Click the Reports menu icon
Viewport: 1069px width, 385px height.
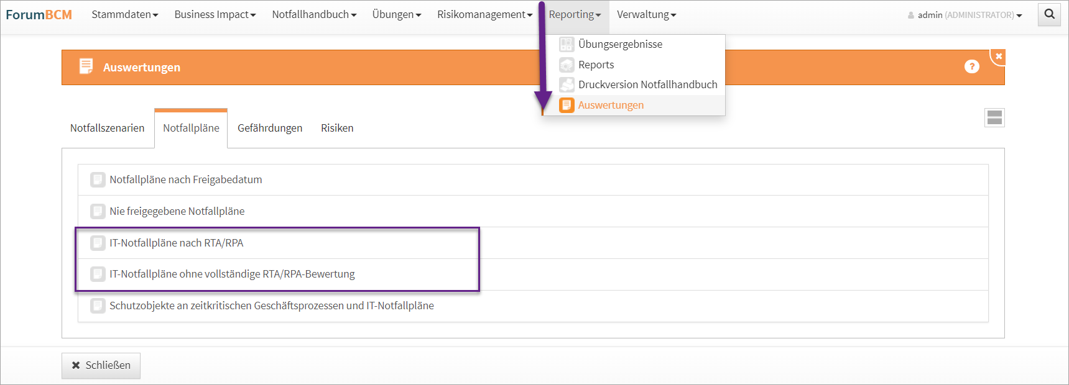click(x=567, y=65)
